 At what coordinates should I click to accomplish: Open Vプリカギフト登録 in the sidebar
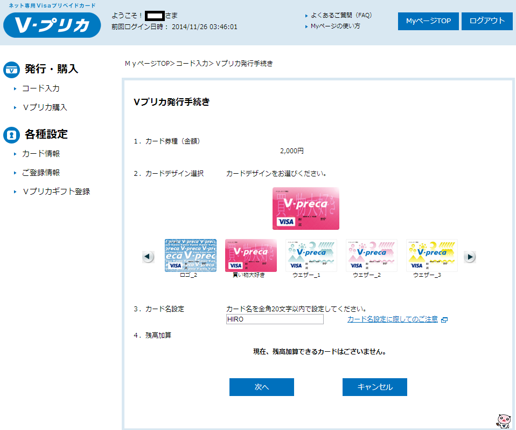point(56,191)
